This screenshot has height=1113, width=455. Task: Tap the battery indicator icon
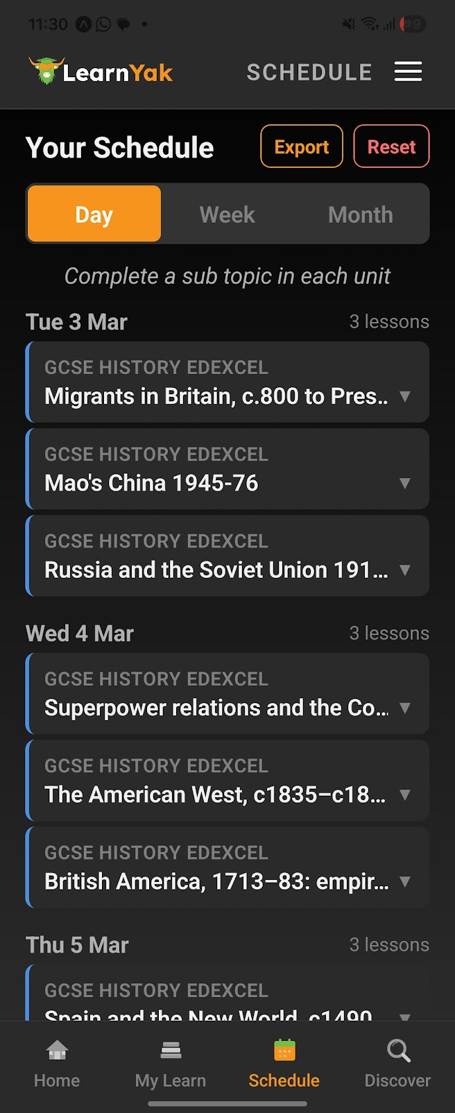pos(413,24)
